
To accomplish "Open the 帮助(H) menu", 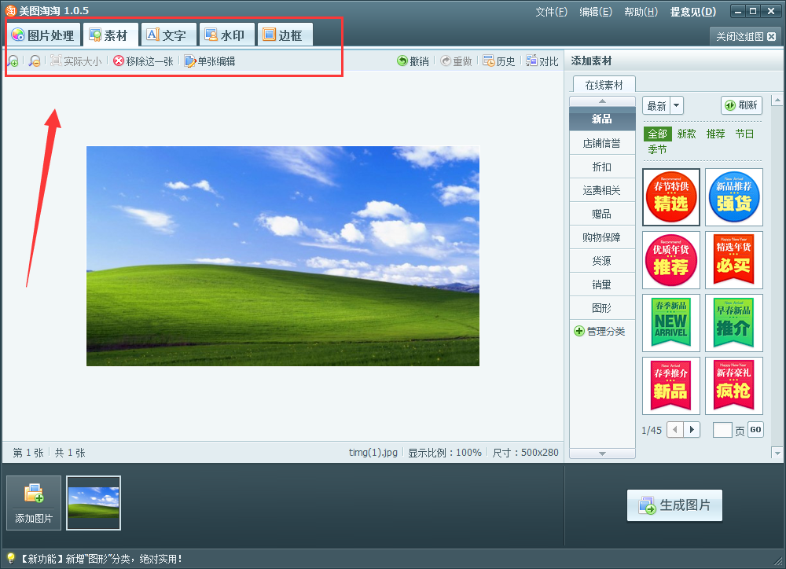I will click(641, 11).
